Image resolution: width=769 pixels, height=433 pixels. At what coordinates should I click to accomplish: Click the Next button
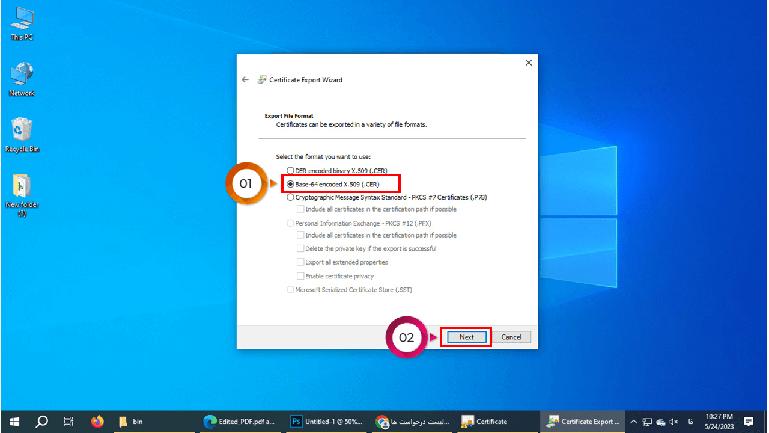coord(466,337)
